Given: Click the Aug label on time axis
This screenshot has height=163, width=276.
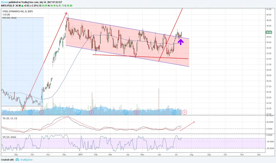Looking at the screenshot, I should tap(191, 154).
